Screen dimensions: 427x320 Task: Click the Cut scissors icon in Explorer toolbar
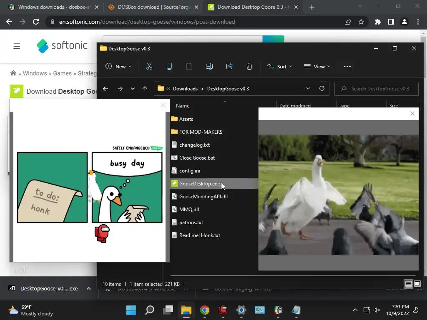tap(149, 66)
